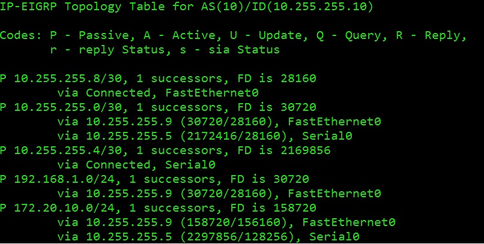Click 'via Connected, Serial0' line
Screen dimensions: 484x244
[x=136, y=165]
